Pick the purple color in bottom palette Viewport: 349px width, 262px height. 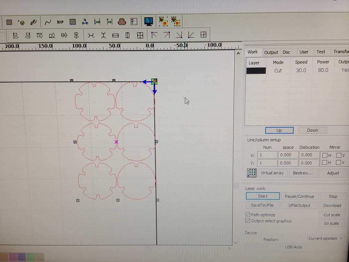tap(22, 257)
